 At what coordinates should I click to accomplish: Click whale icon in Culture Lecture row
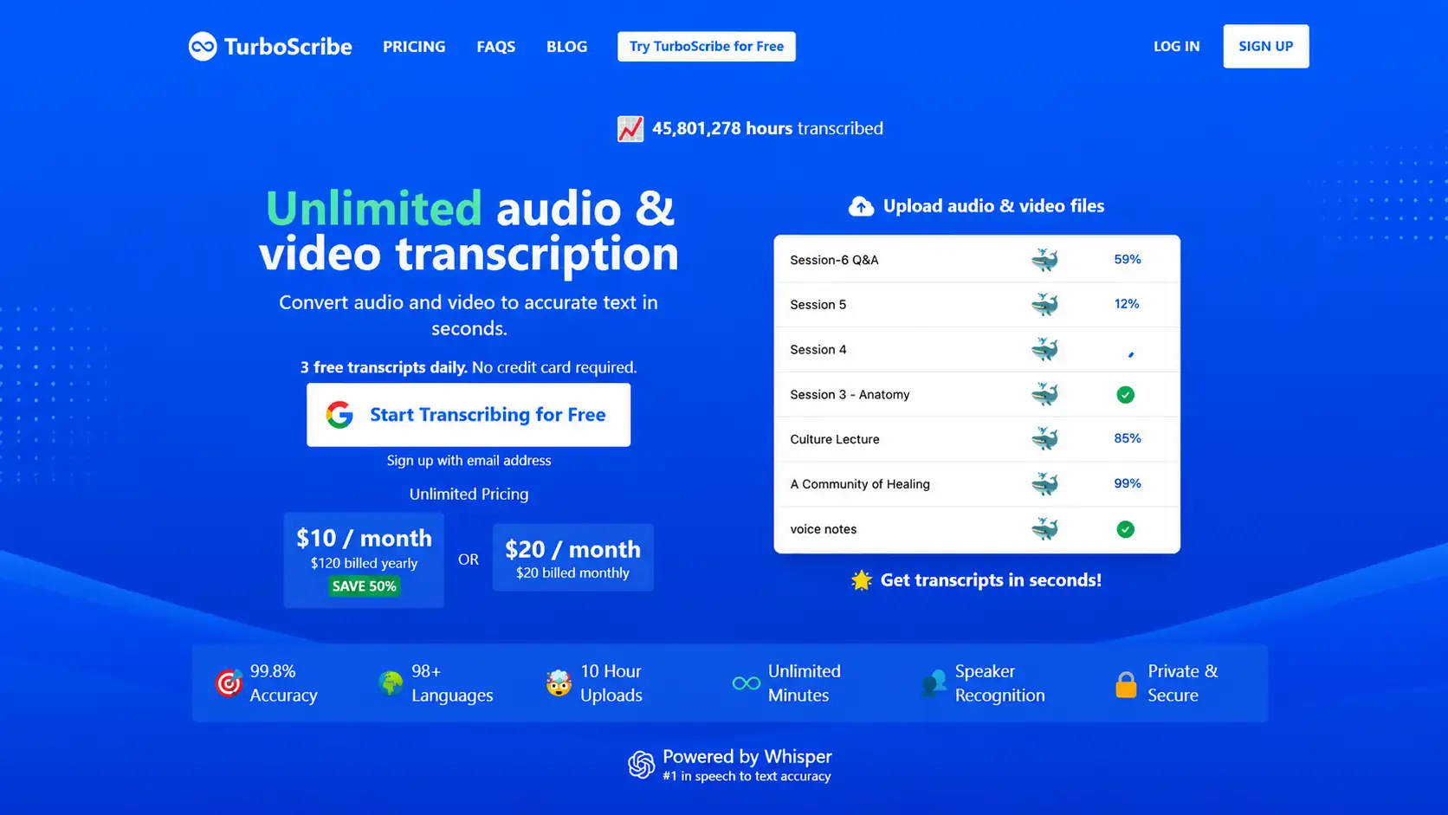tap(1044, 439)
